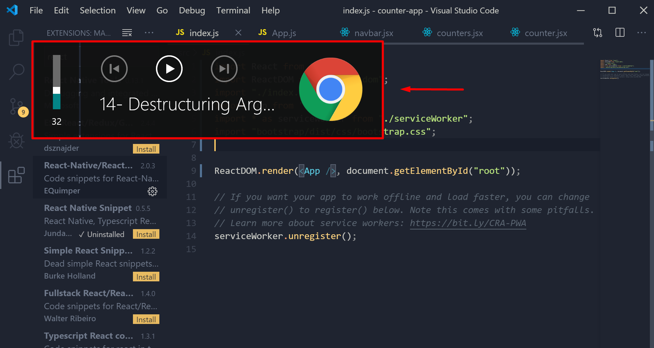The height and width of the screenshot is (348, 654).
Task: Click the ReactDOM.render code on line 9
Action: pyautogui.click(x=367, y=171)
